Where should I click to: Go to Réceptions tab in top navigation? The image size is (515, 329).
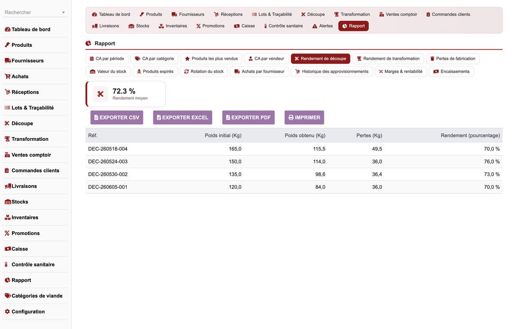pos(228,14)
